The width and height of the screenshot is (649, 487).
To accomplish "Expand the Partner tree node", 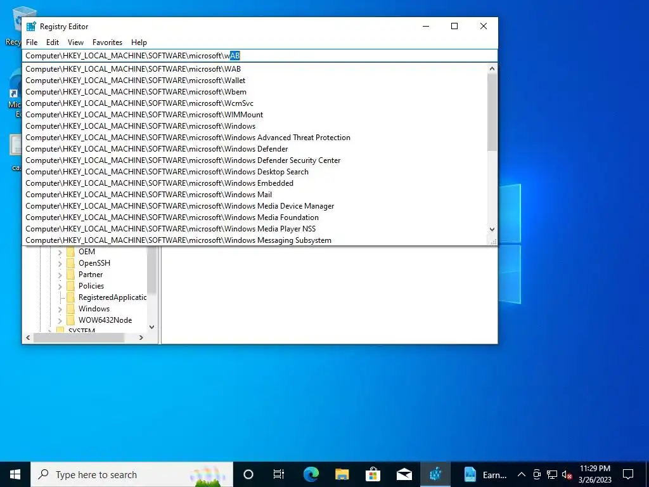I will click(x=60, y=275).
